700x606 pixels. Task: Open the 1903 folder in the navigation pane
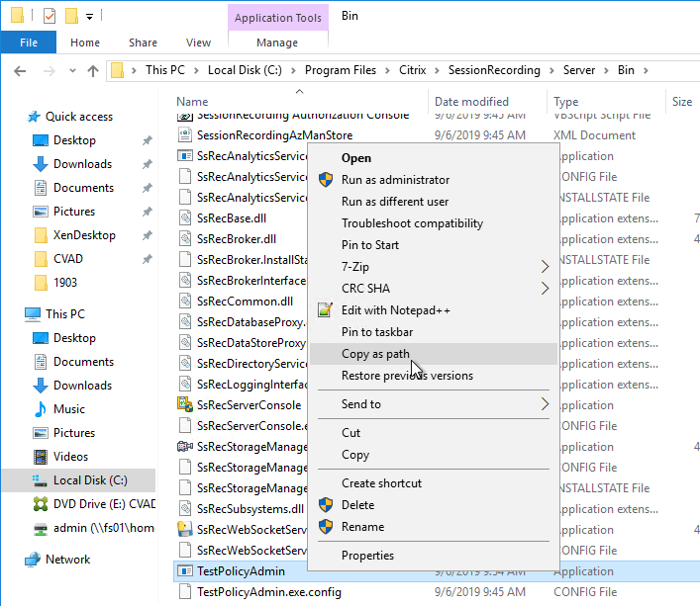(65, 282)
